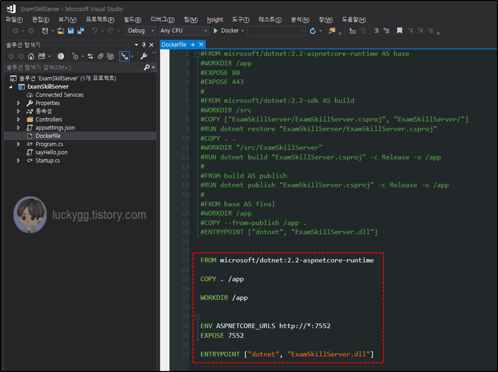Click the ENTRYPOINT line in editor
The width and height of the screenshot is (498, 372).
pos(287,354)
